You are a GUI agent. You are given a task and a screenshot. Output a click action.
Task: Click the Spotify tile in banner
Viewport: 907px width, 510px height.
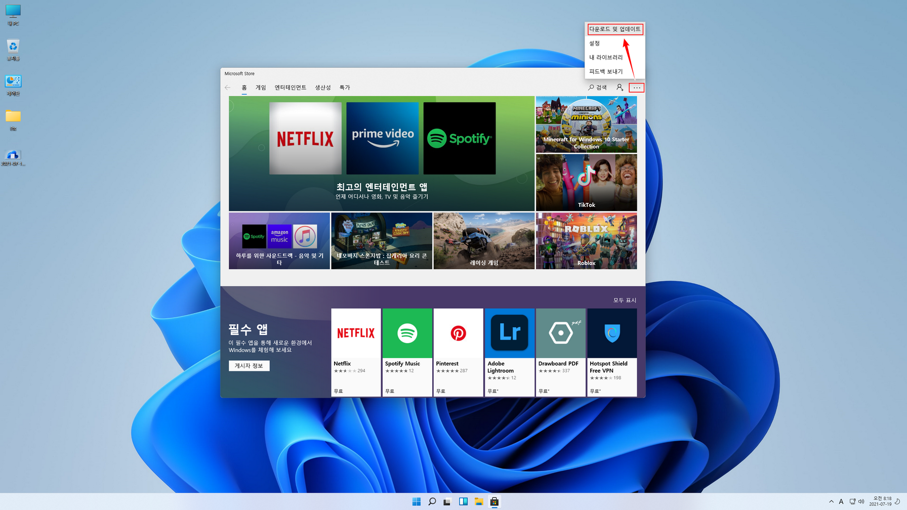point(460,139)
